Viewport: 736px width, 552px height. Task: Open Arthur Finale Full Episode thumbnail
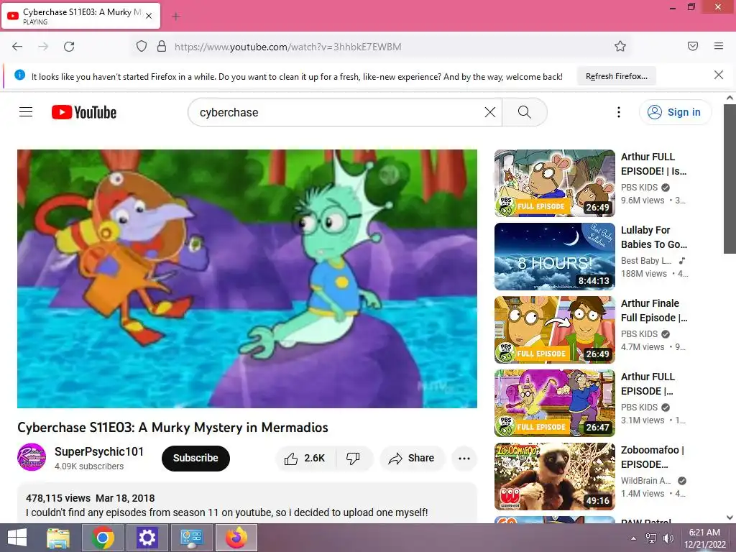click(x=554, y=330)
